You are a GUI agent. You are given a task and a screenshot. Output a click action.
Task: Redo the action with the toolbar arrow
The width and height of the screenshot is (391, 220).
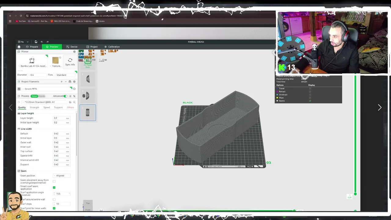(x=47, y=42)
